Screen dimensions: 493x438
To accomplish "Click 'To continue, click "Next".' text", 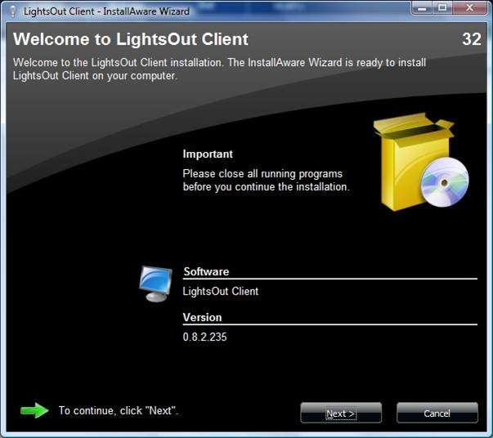I will 119,410.
